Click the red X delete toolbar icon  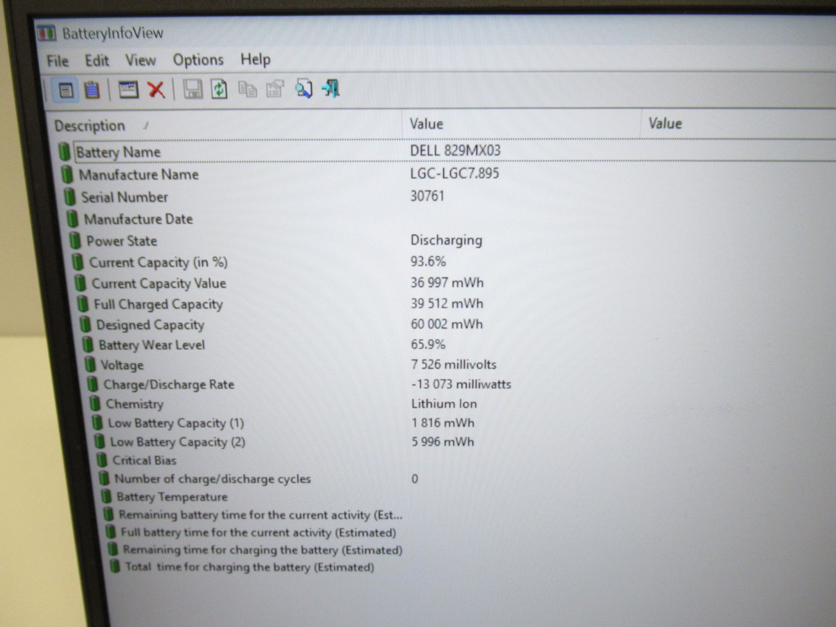pyautogui.click(x=156, y=89)
